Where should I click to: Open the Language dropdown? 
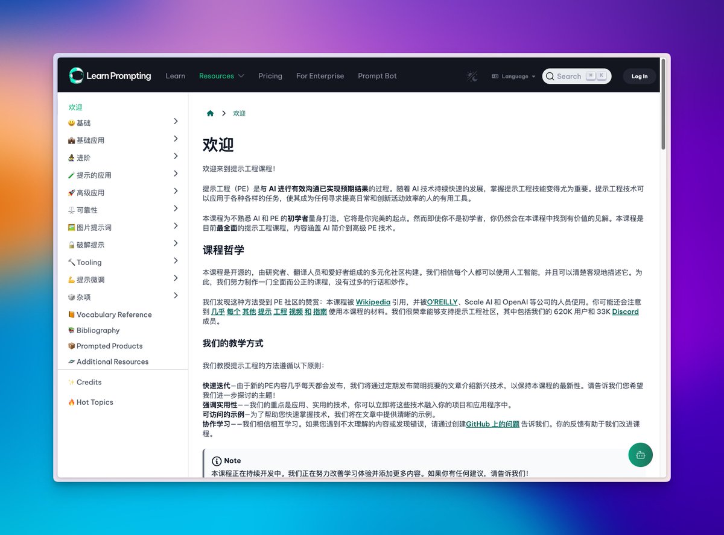coord(513,77)
